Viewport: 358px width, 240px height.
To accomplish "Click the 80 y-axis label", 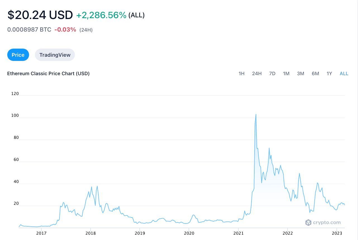I will (16, 138).
